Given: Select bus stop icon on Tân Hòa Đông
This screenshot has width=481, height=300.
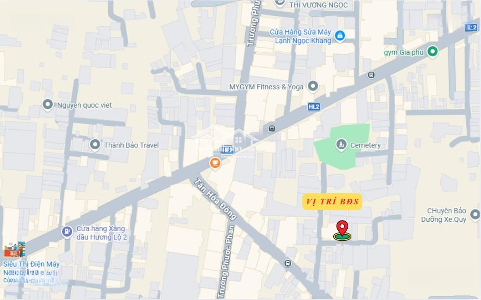Looking at the screenshot, I should click(x=288, y=263).
